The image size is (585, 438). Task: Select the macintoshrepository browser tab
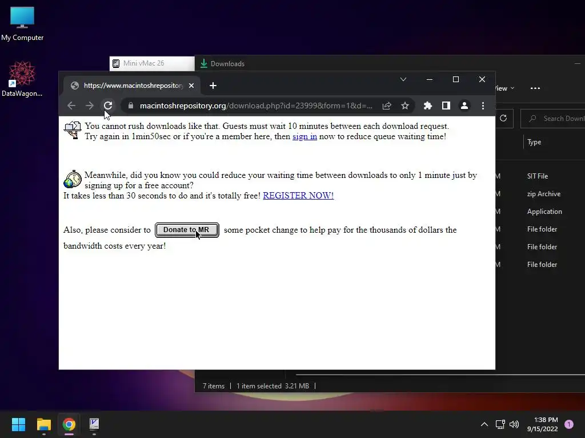click(x=132, y=86)
